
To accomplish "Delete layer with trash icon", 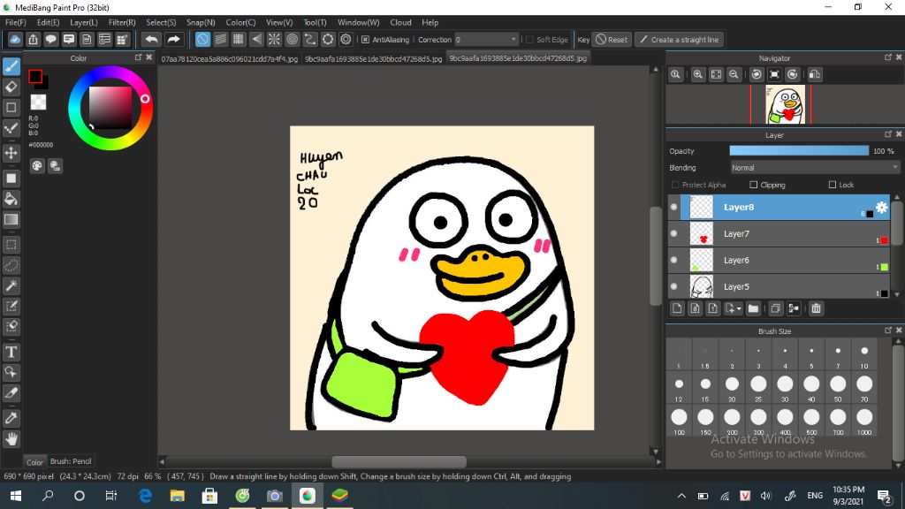I will pyautogui.click(x=816, y=308).
